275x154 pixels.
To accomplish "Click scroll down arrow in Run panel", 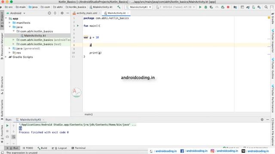I will pyautogui.click(x=13, y=131).
